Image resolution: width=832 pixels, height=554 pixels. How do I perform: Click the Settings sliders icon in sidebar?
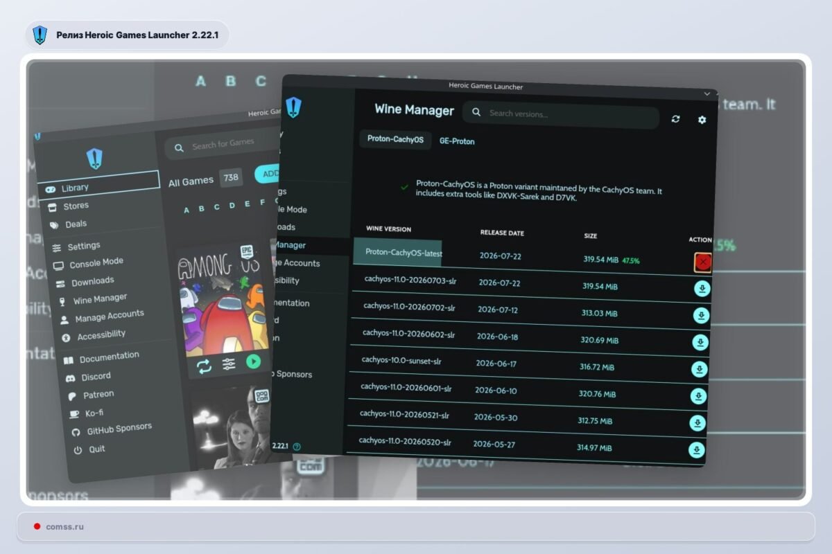[x=56, y=248]
